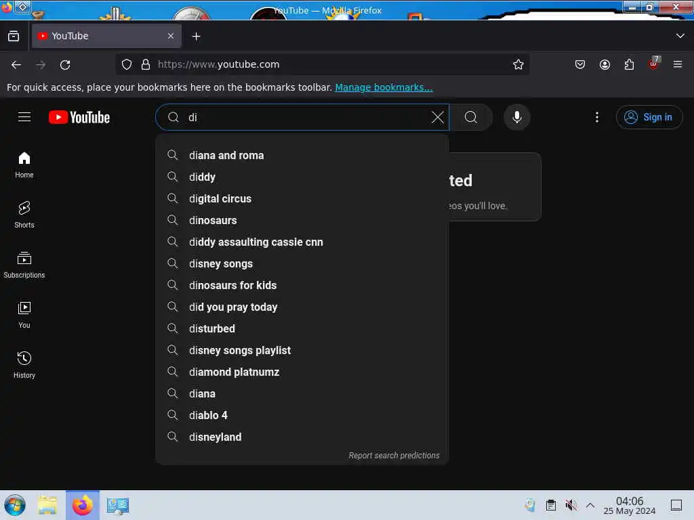Choose 'dinosaurs for kids' suggestion
Screen dimensions: 694x520
point(302,285)
